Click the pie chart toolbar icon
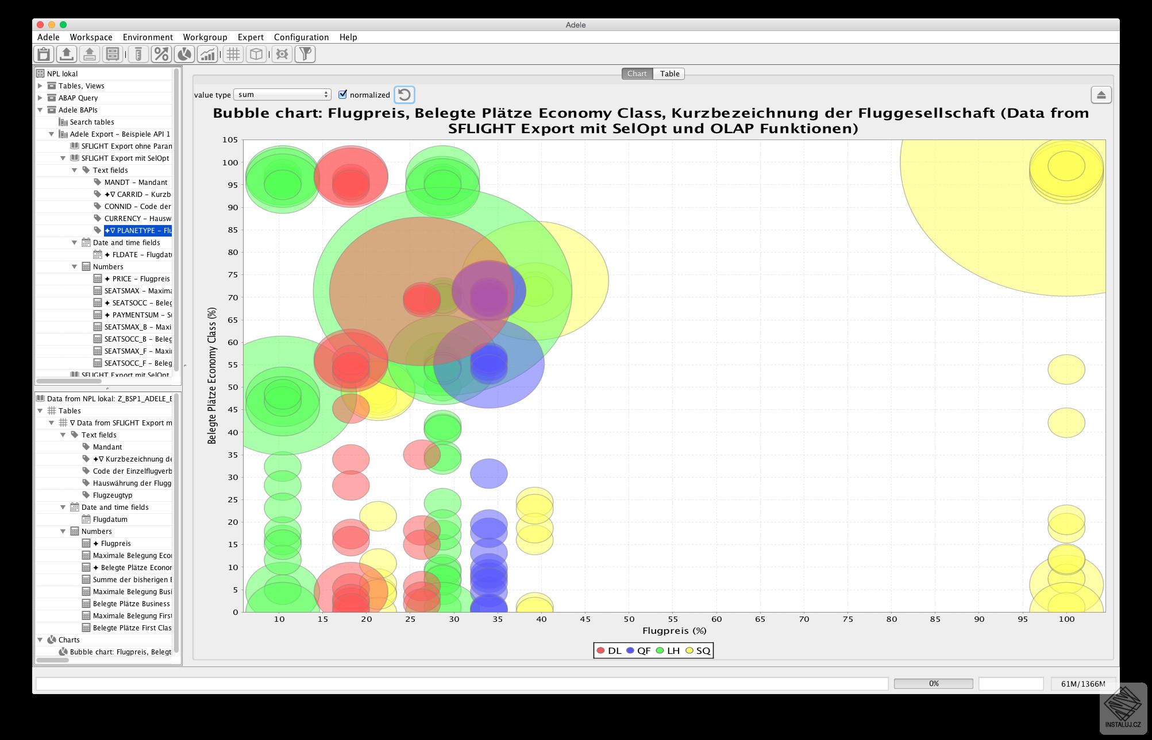This screenshot has height=740, width=1152. pos(184,54)
